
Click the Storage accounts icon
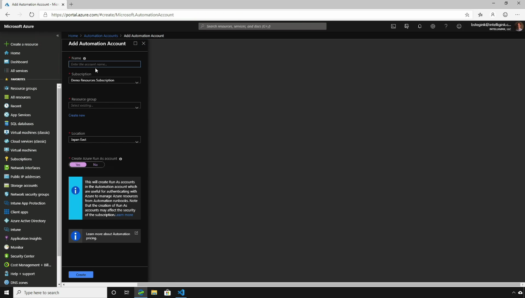tap(6, 185)
